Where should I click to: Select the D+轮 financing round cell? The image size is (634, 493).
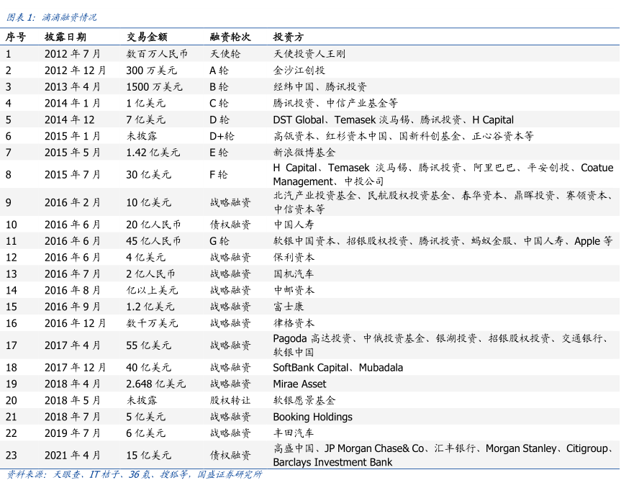click(222, 136)
